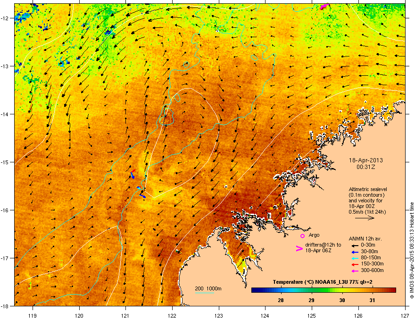Click the red 150-300m arrow in legend
The image size is (415, 320).
click(355, 264)
